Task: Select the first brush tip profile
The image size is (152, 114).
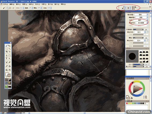Action: tap(141, 52)
